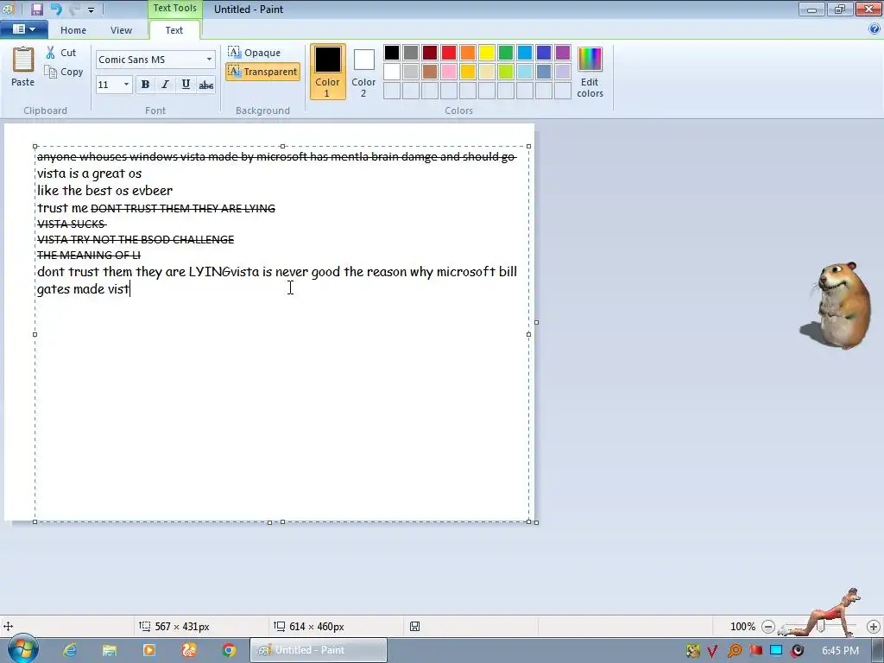The height and width of the screenshot is (663, 884).
Task: Click the text 'vista is a great os'
Action: click(89, 174)
